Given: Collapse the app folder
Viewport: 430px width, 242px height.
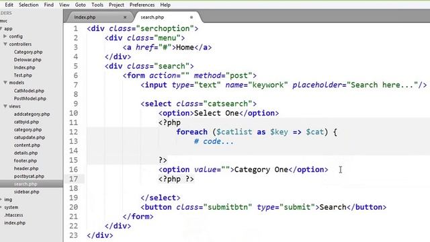Looking at the screenshot, I should pyautogui.click(x=1, y=28).
